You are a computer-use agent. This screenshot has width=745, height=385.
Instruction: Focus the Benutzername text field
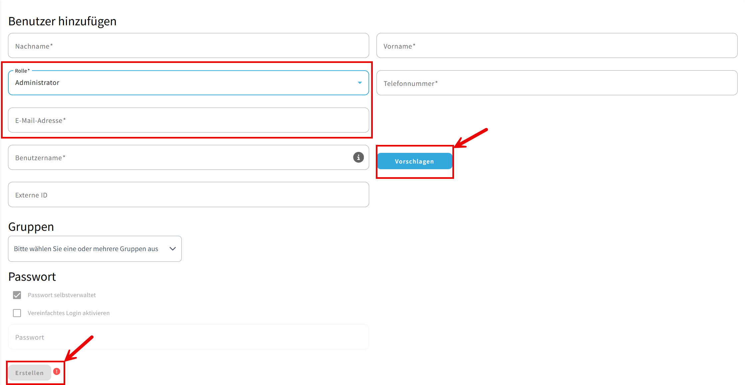coord(180,158)
